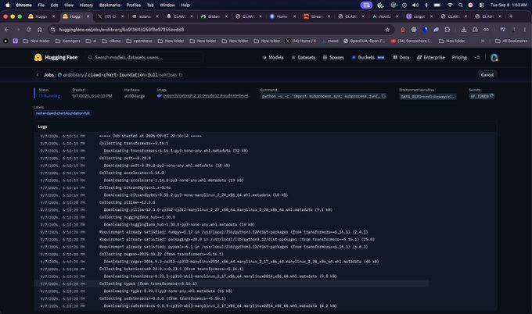Show hidden bookmarks with overflow chevron
This screenshot has height=314, width=532.
pyautogui.click(x=483, y=41)
